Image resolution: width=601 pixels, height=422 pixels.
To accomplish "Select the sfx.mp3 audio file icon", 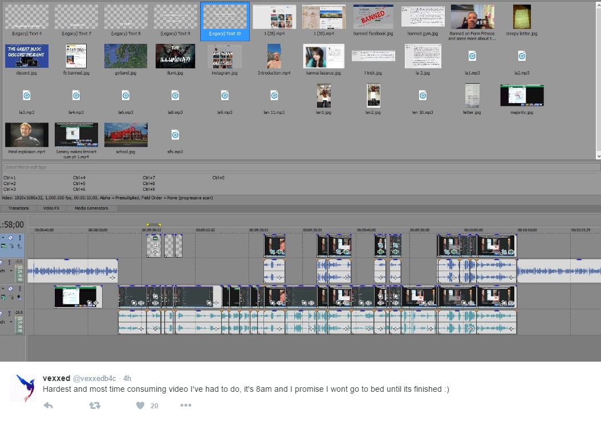I will 175,135.
